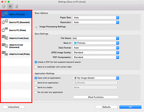144x112 pixels.
Task: Uncheck Create a PDF file supporting keyword search
Action: click(36, 62)
